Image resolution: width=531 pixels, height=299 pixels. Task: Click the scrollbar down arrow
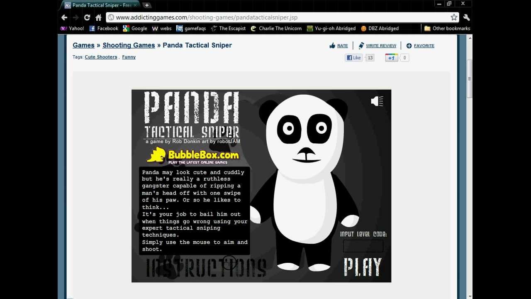(470, 296)
